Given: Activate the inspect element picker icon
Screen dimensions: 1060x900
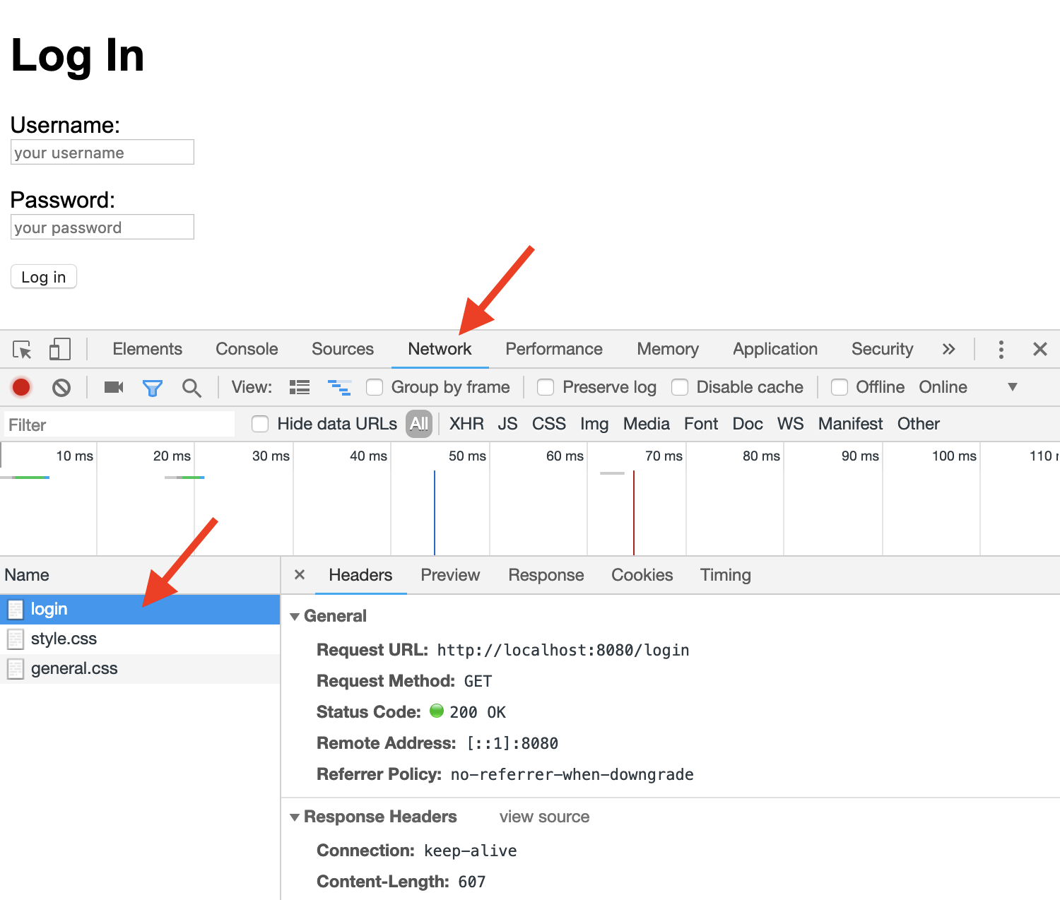Looking at the screenshot, I should click(x=22, y=349).
